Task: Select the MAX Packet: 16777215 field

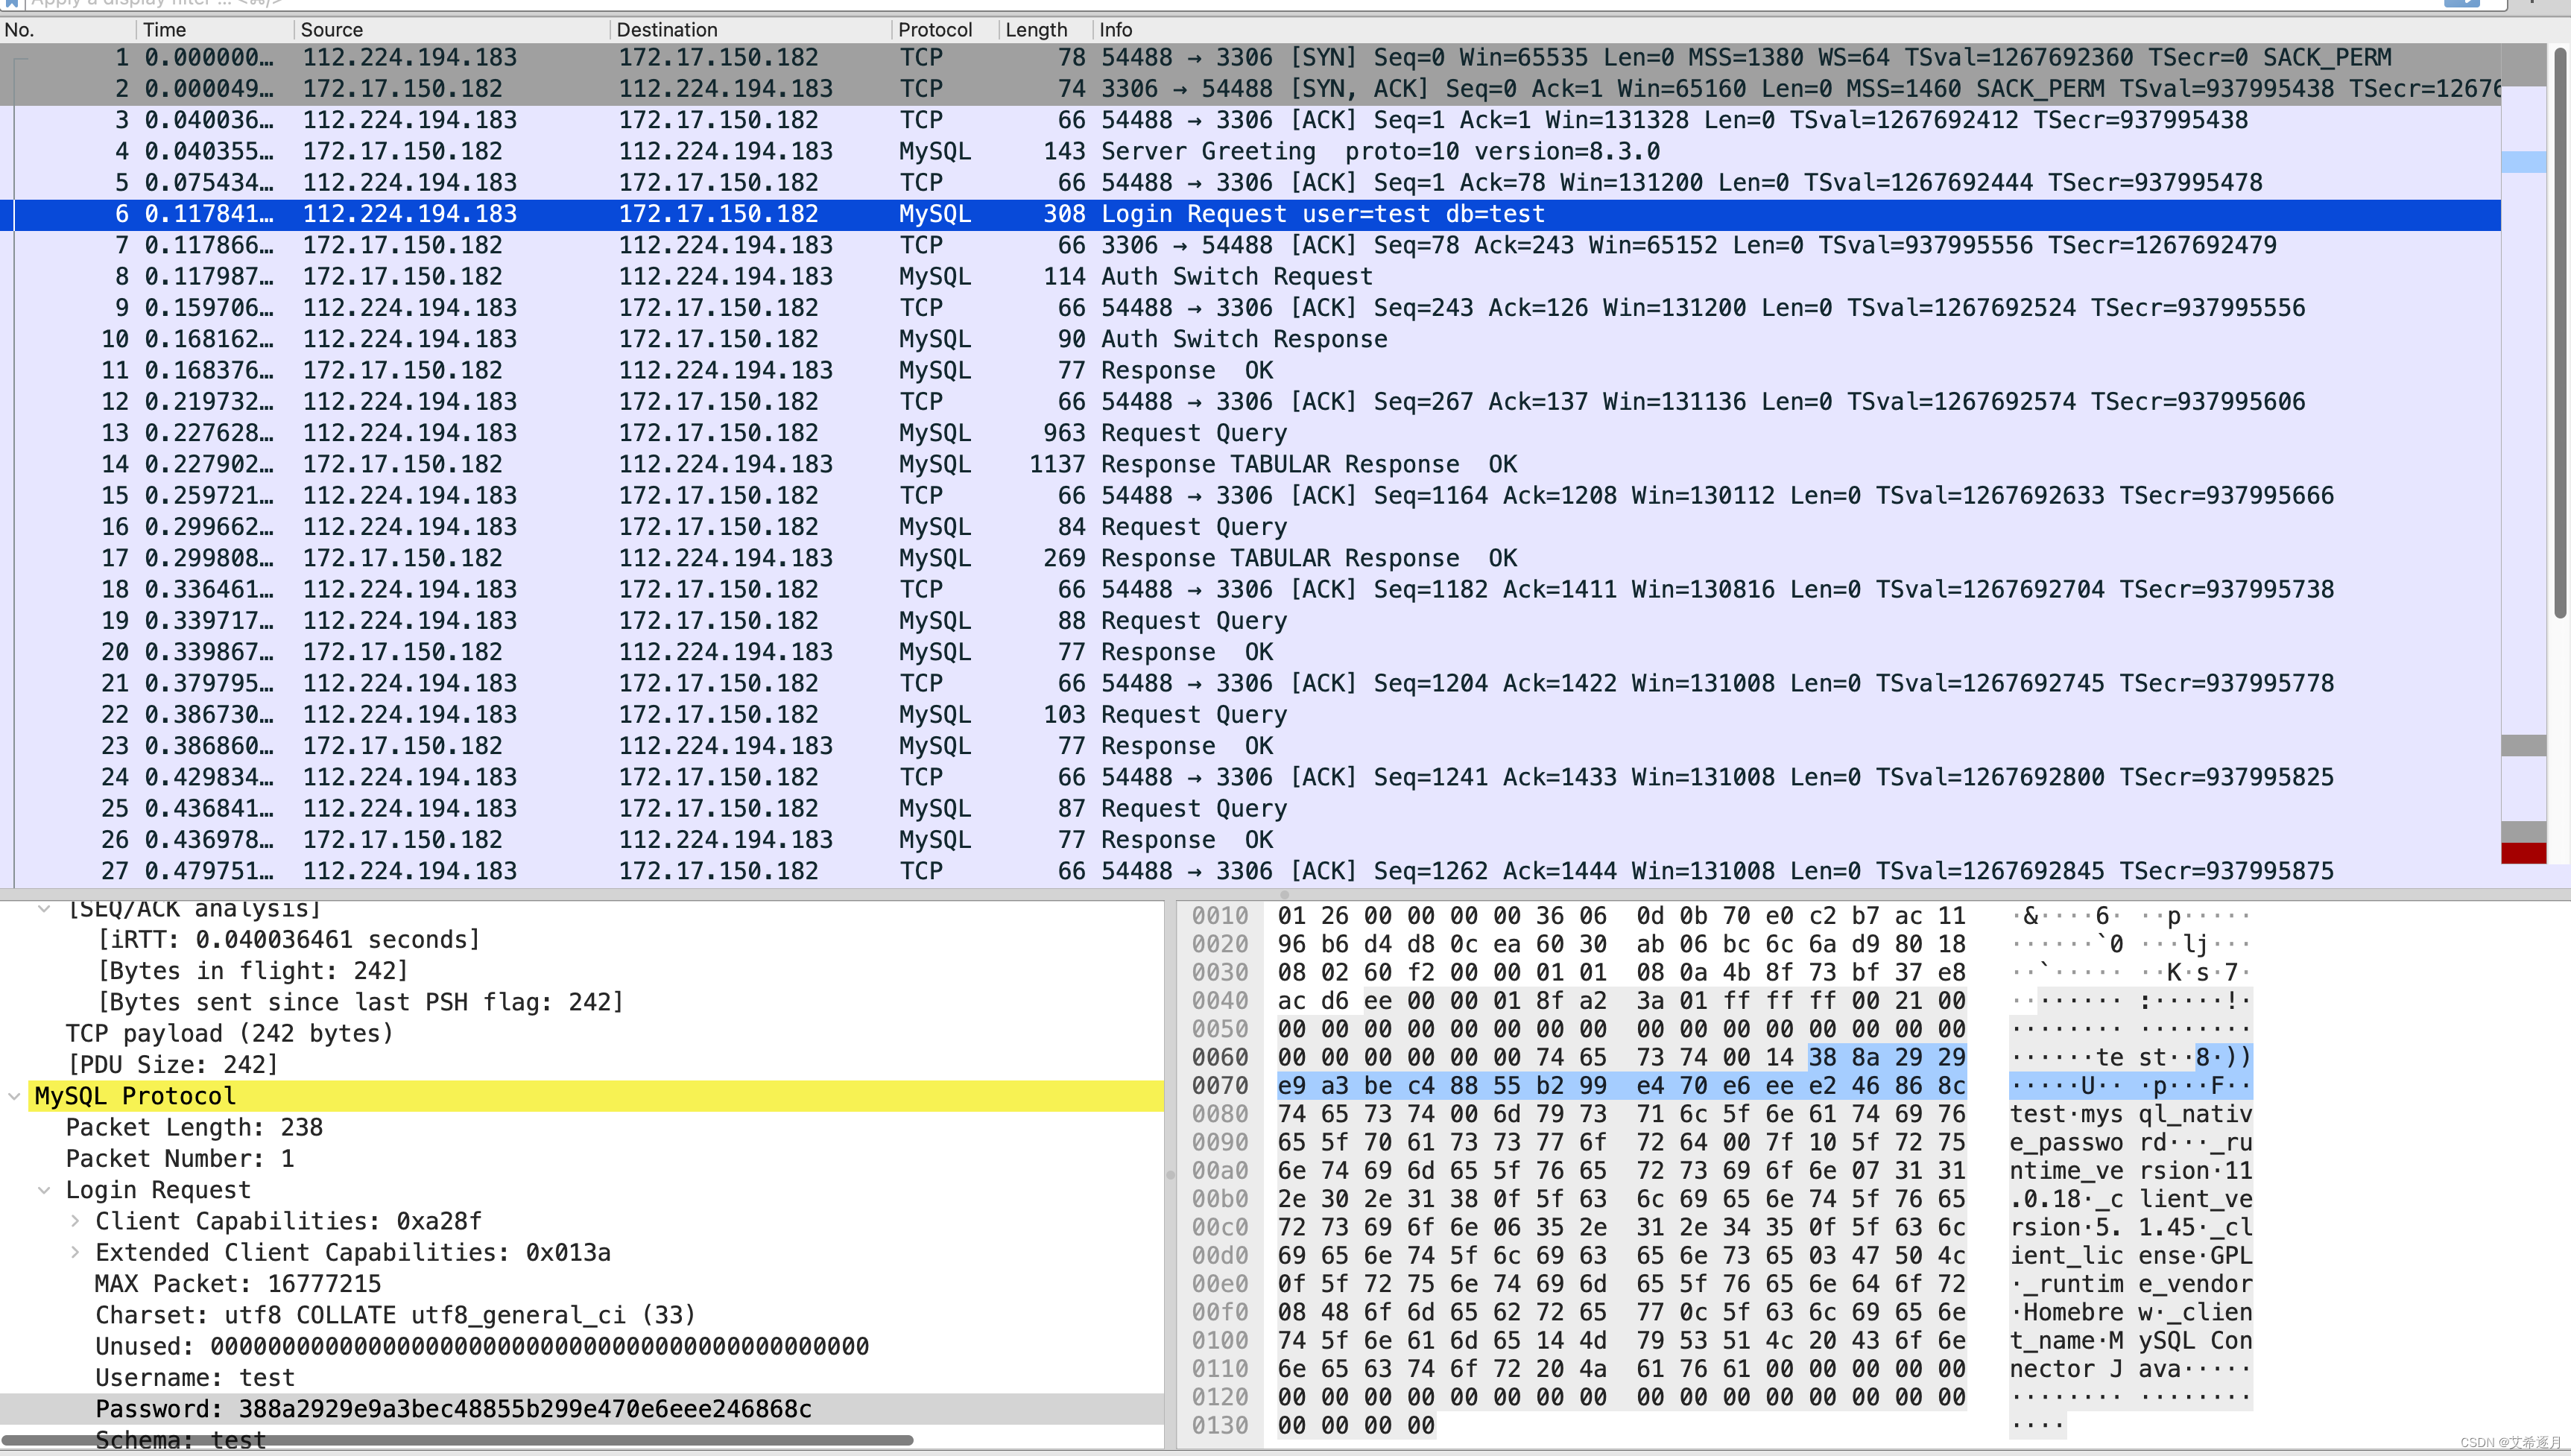Action: coord(582,1284)
